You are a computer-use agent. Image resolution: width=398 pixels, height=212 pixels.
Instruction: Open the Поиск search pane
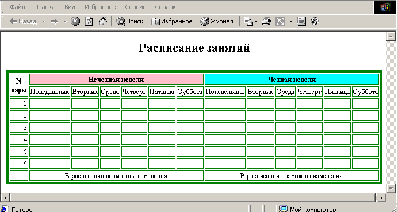(130, 22)
